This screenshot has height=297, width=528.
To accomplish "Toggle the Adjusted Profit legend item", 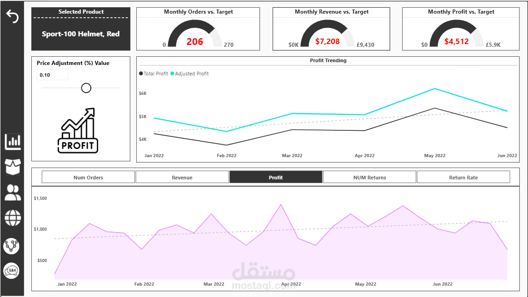I will (x=189, y=74).
